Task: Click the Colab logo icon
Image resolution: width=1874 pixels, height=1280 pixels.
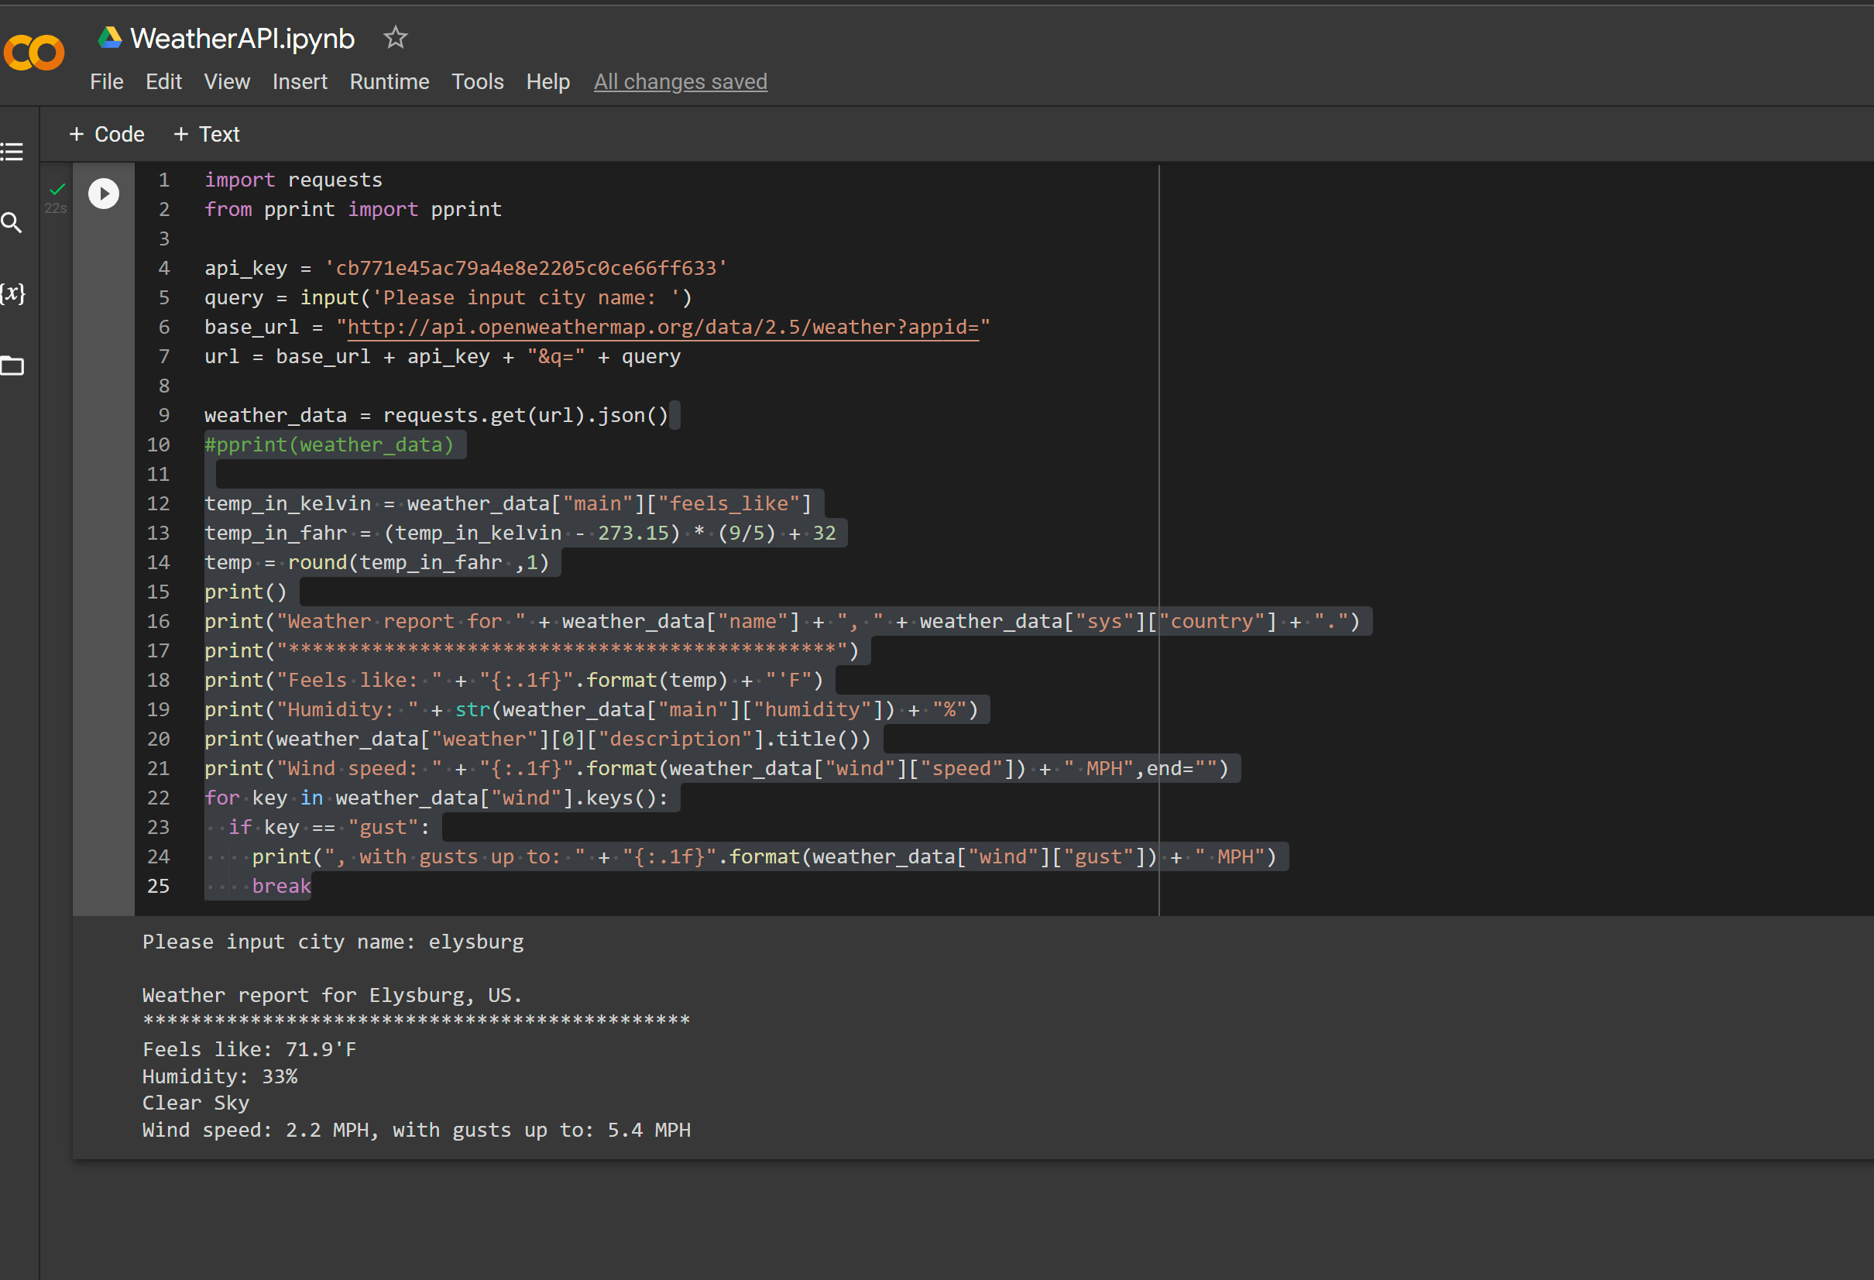Action: [x=33, y=53]
